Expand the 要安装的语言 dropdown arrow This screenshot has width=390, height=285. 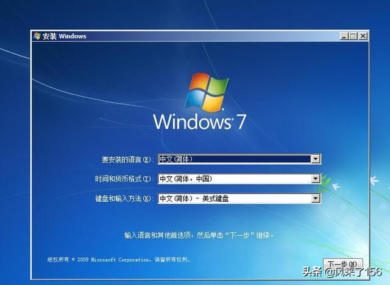tap(316, 159)
